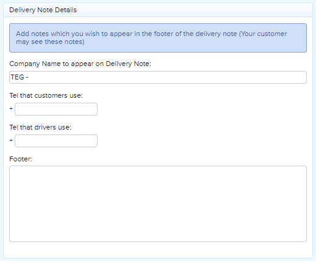The image size is (316, 261).
Task: Focus the drivers telephone number field
Action: click(56, 141)
